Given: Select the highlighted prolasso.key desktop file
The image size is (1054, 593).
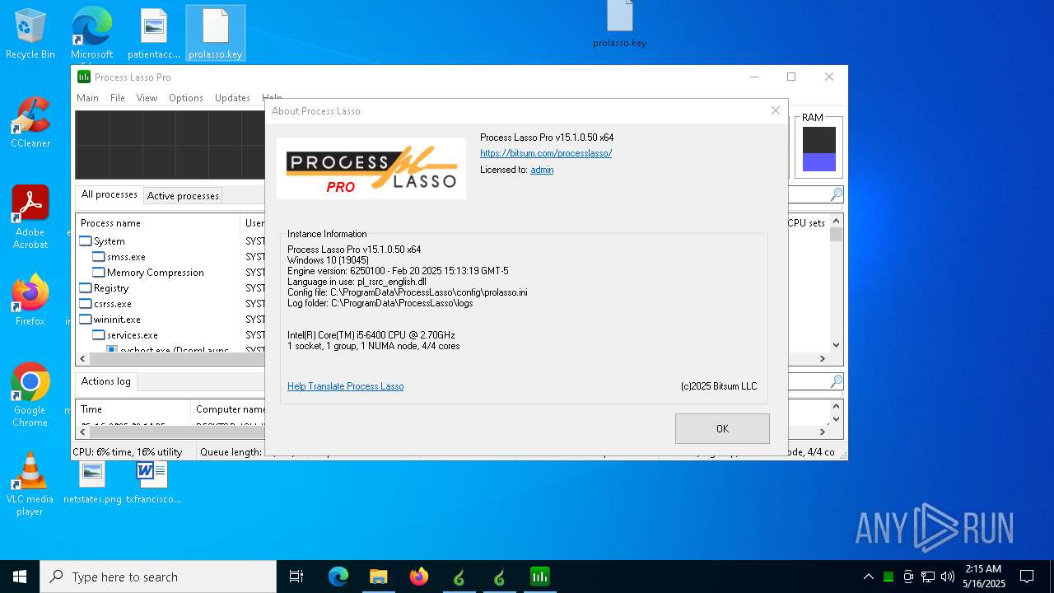Looking at the screenshot, I should pyautogui.click(x=215, y=34).
